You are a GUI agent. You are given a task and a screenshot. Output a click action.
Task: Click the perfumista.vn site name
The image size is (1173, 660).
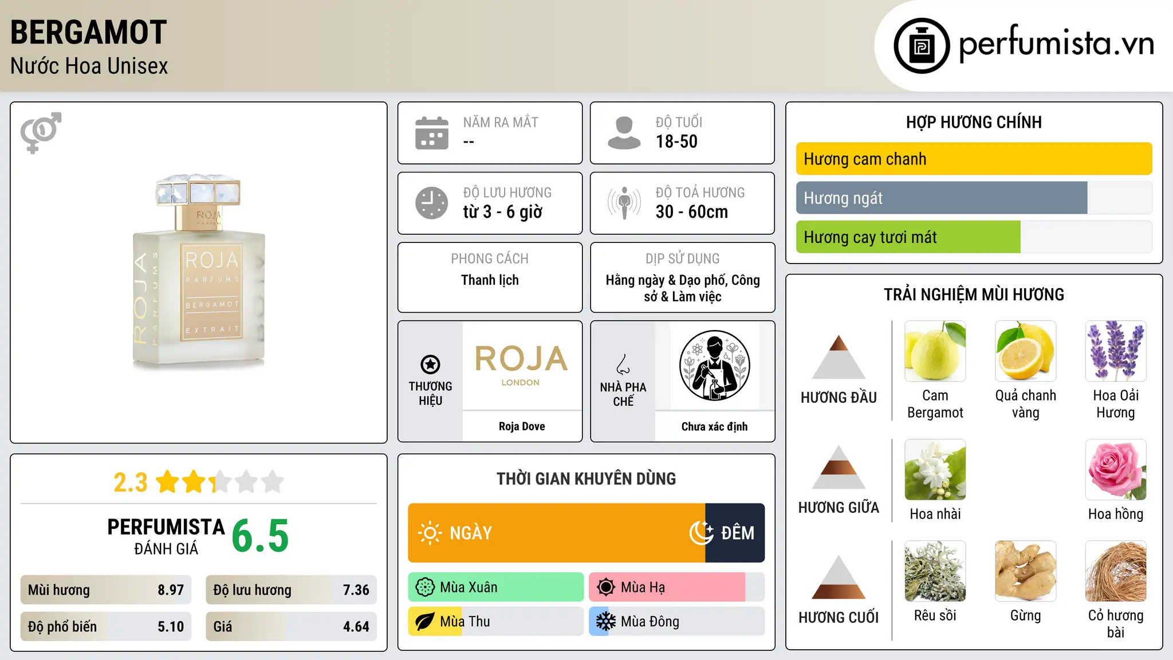click(x=1056, y=44)
